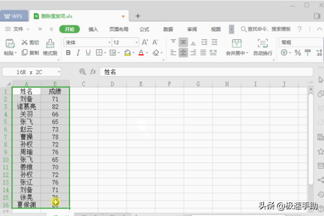The height and width of the screenshot is (216, 324).
Task: Click the formula bar containing 姓名
Action: point(206,72)
